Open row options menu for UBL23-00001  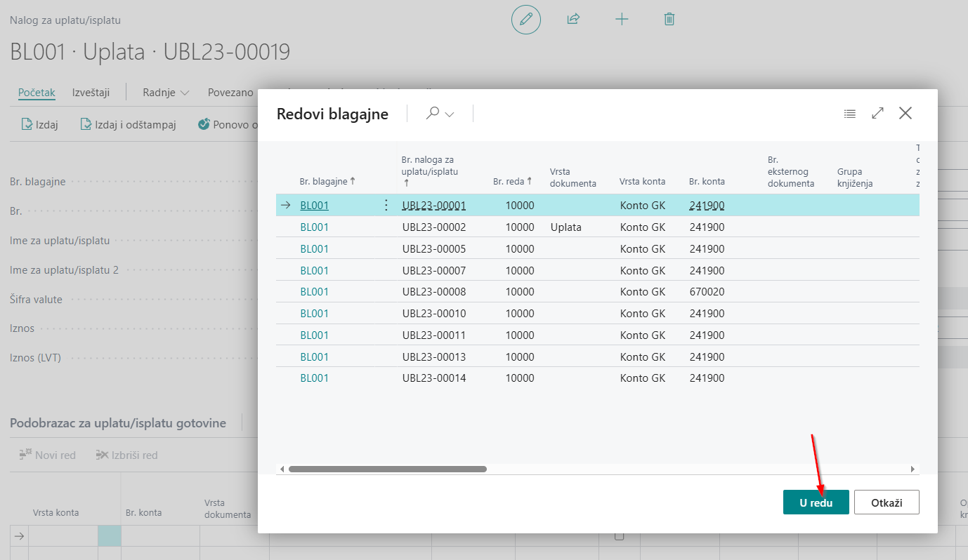tap(386, 206)
